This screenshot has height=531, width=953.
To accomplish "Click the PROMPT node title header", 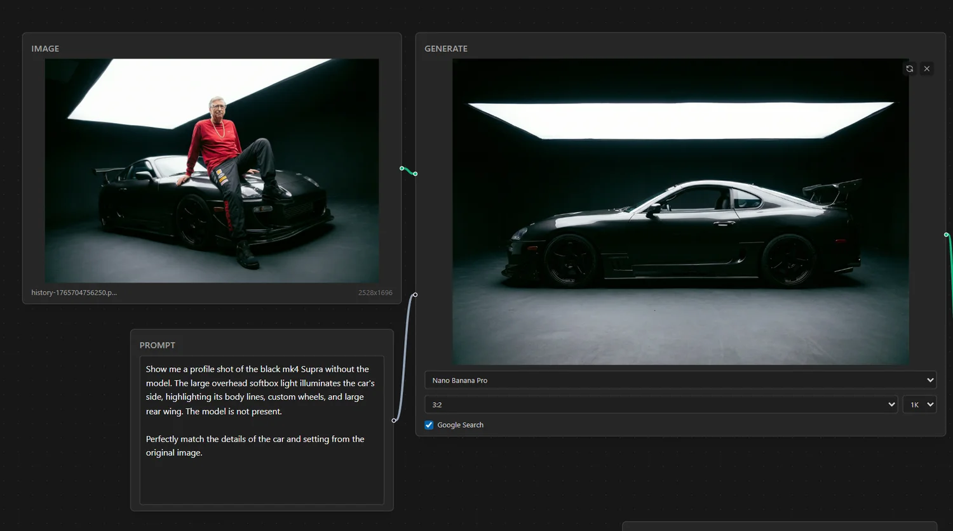I will tap(157, 345).
